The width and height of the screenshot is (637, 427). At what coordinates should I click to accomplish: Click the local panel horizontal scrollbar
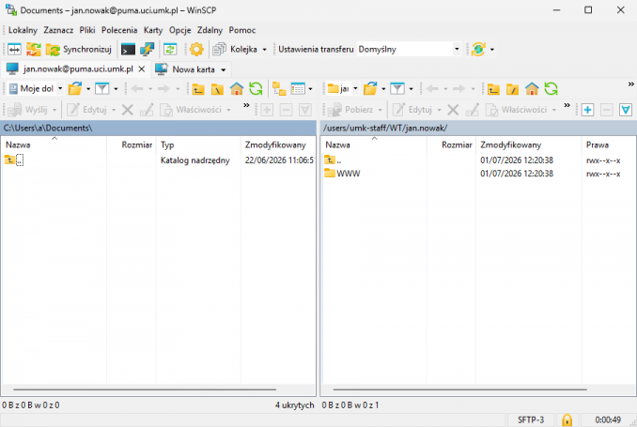tap(145, 389)
